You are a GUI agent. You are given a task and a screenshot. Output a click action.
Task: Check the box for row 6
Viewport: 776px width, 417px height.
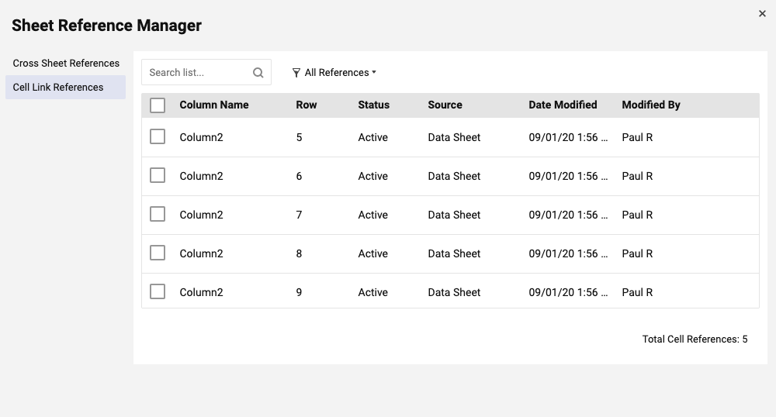coord(158,175)
